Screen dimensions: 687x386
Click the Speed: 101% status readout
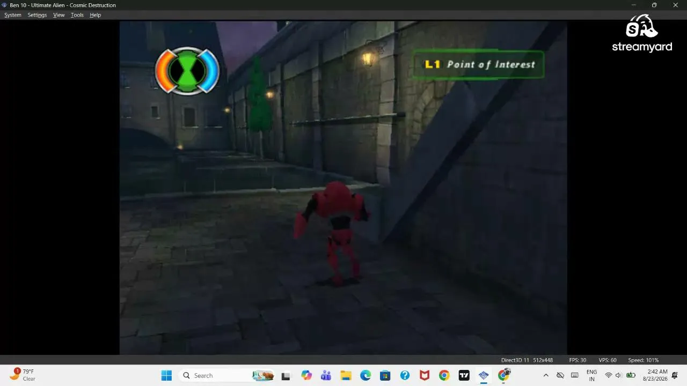[644, 360]
